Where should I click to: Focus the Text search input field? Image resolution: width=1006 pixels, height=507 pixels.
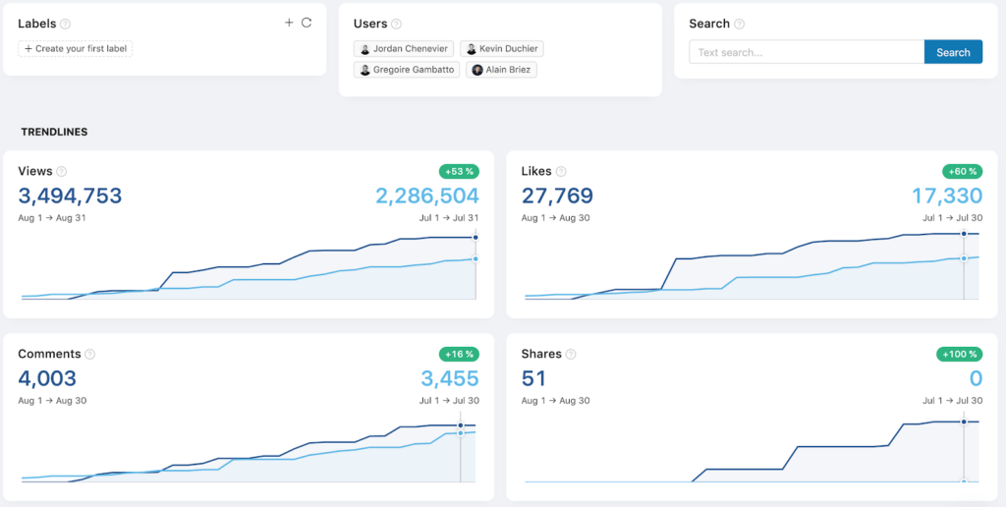click(806, 52)
